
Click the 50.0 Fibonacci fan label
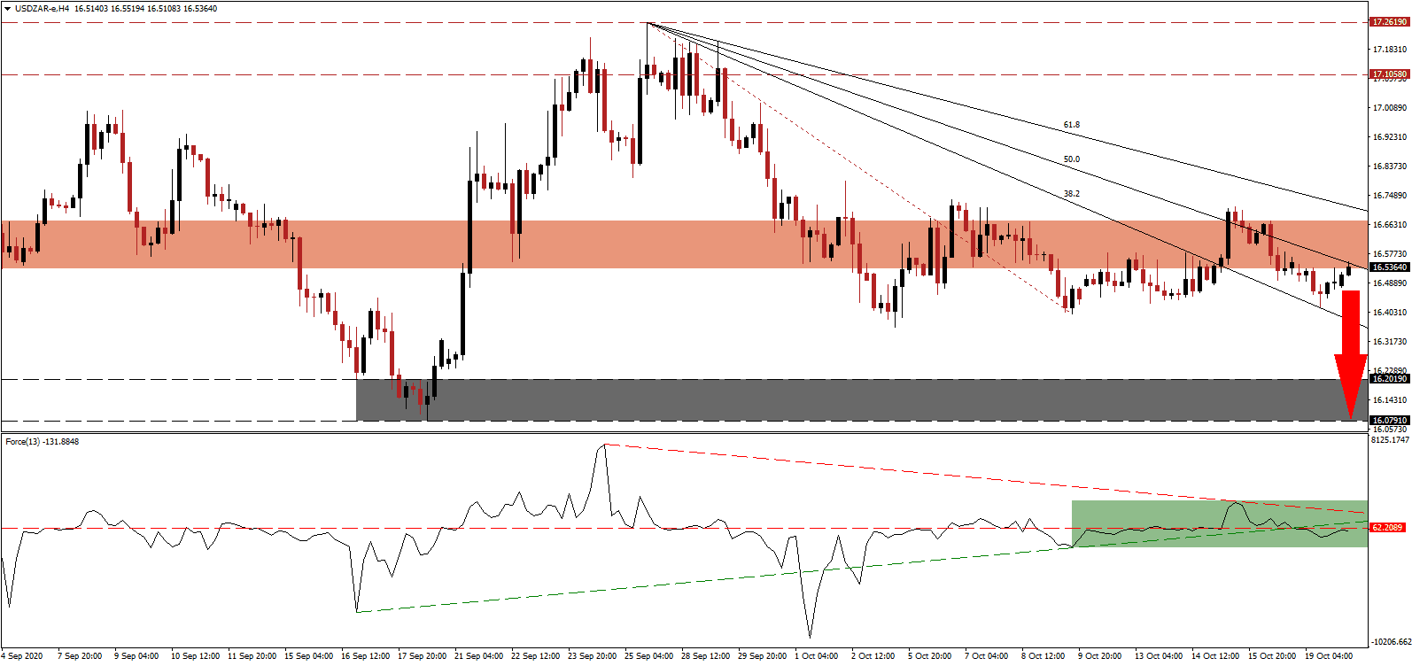pos(1071,159)
